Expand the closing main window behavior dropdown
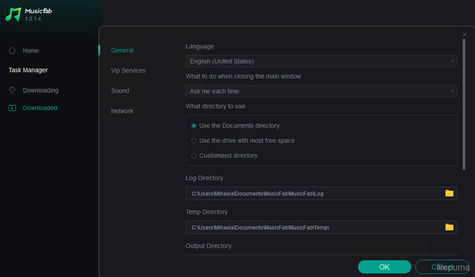The image size is (475, 277). point(321,91)
